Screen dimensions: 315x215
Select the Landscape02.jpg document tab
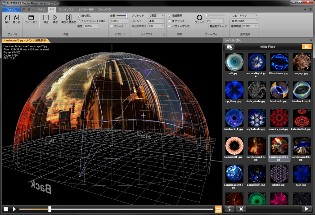(x=26, y=40)
